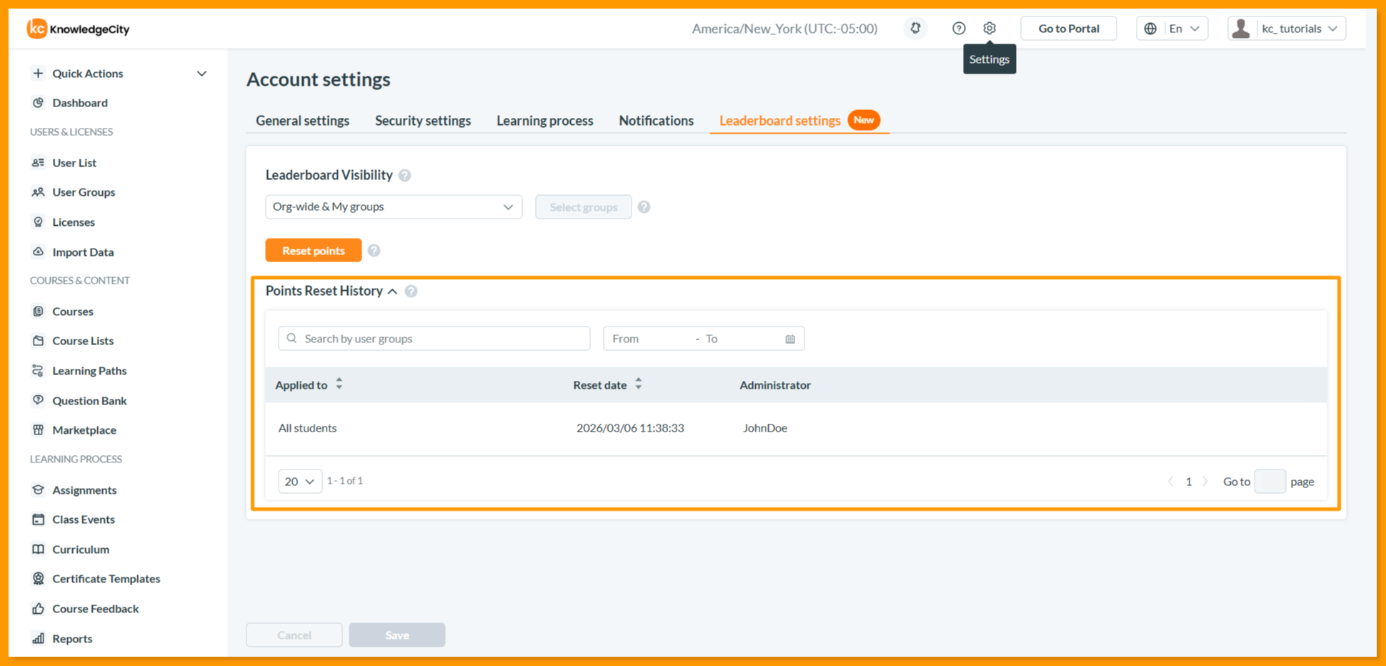Open Courses in the sidebar
Viewport: 1386px width, 666px height.
pyautogui.click(x=73, y=312)
